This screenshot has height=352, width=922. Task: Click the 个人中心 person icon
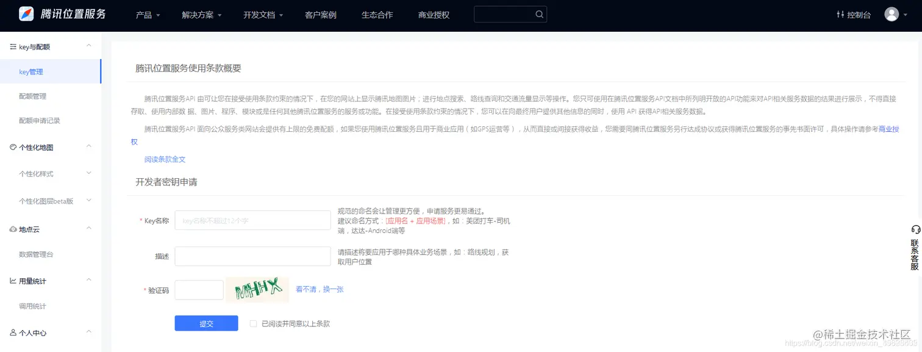click(x=13, y=332)
